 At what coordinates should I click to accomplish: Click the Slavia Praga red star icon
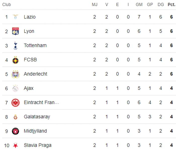click(x=15, y=145)
